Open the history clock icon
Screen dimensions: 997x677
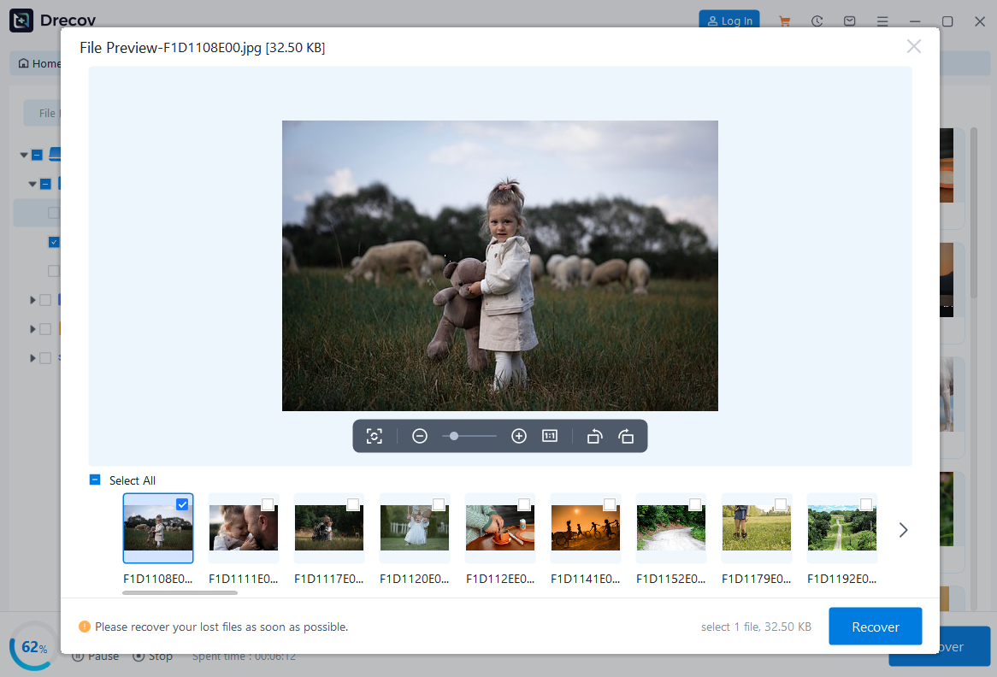tap(817, 21)
